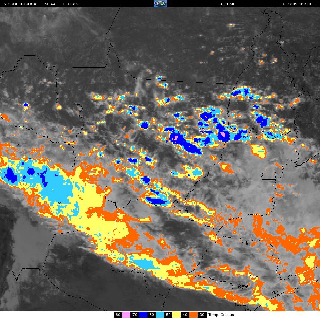This screenshot has width=320, height=318.
Task: Pick the dark blue -70 to -60 legend swatch
Action: 143,315
